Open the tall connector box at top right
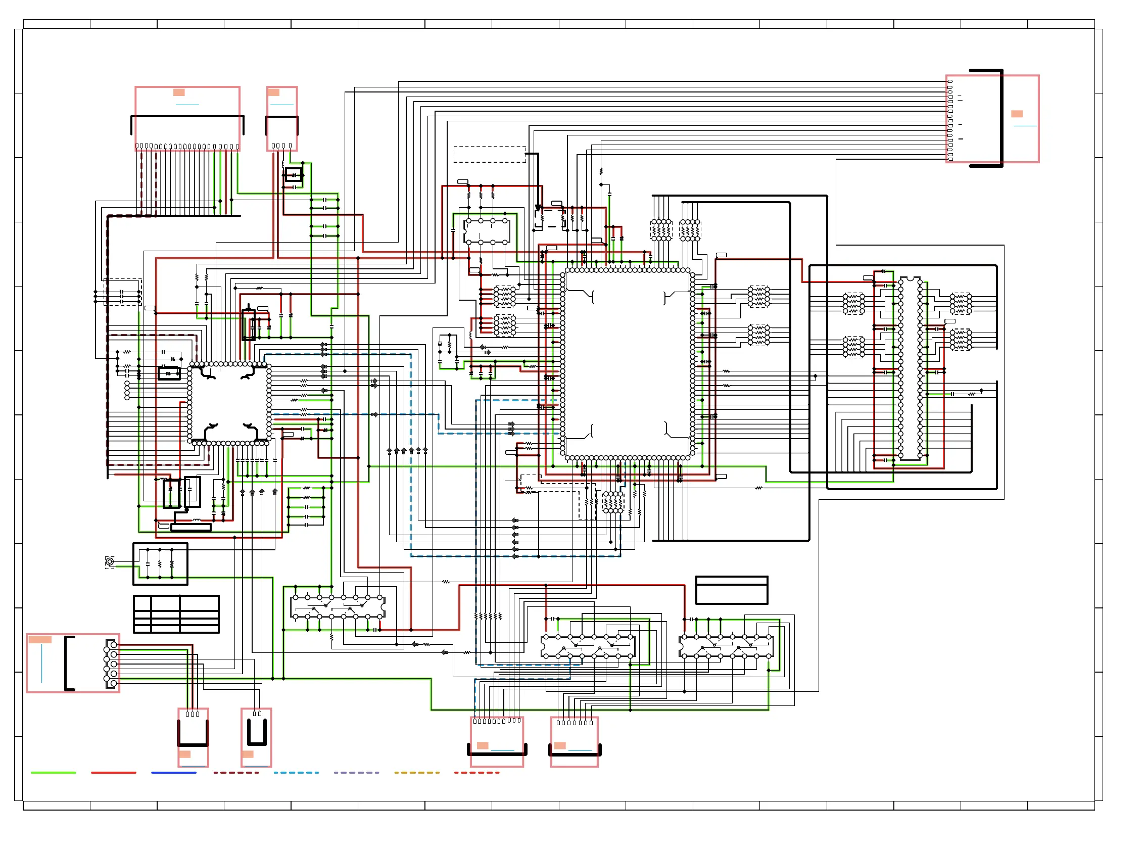 [x=992, y=118]
